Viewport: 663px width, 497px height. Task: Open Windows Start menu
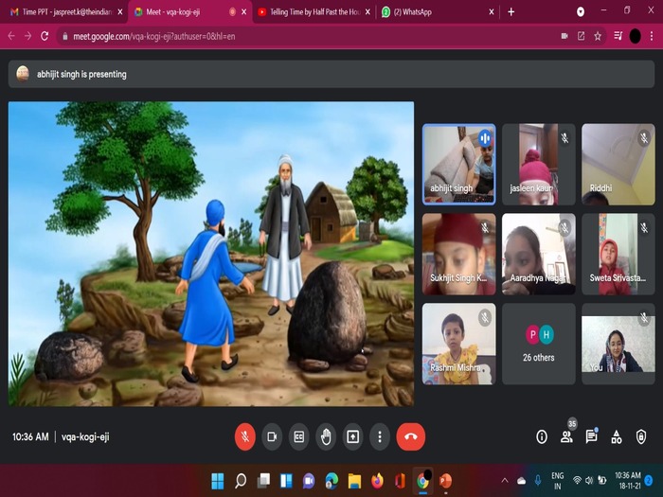pyautogui.click(x=217, y=481)
